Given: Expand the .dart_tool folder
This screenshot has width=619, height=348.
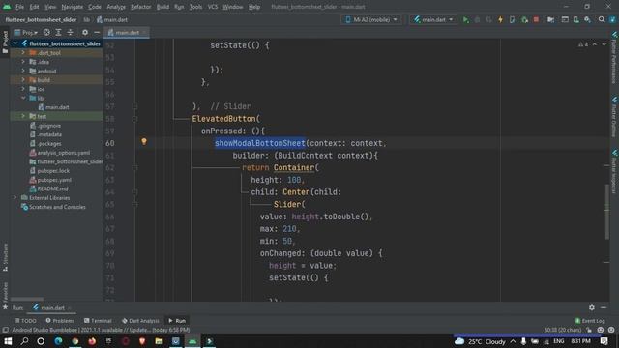Looking at the screenshot, I should (23, 52).
